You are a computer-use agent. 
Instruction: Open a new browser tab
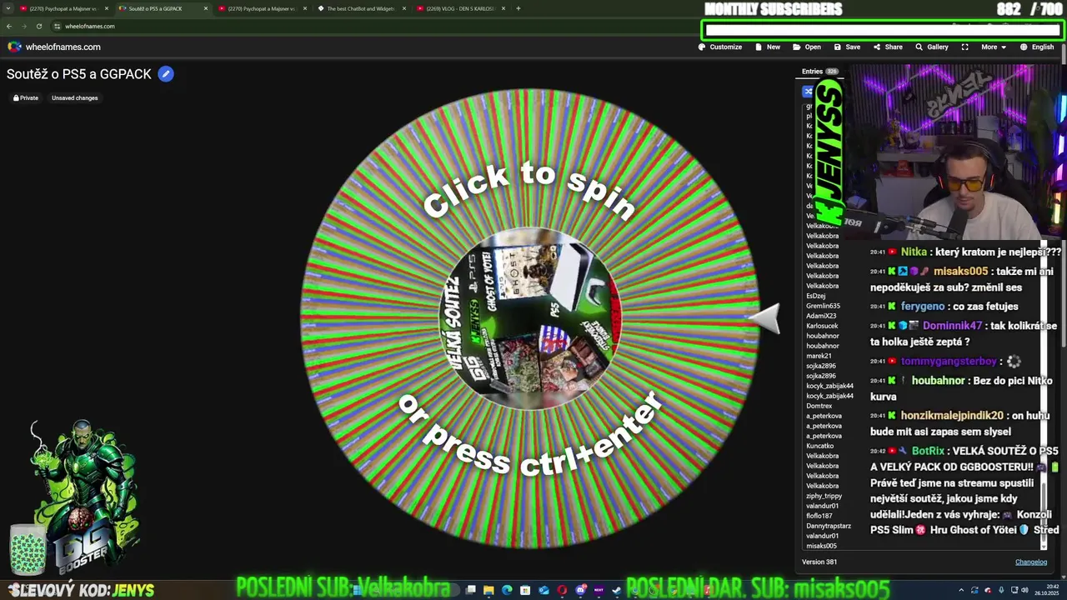click(518, 8)
